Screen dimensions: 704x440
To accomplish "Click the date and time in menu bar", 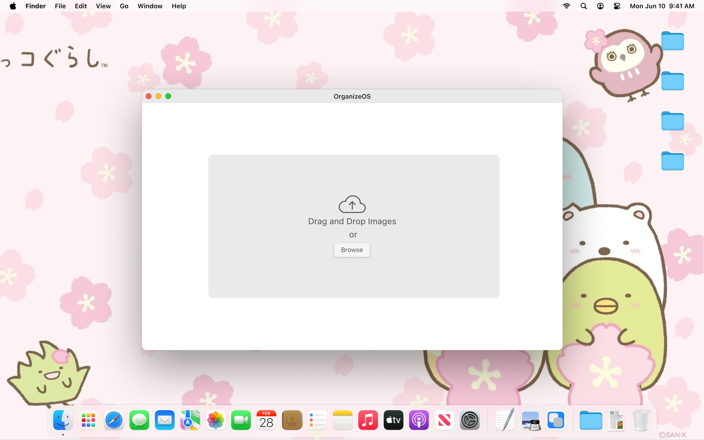I will (x=662, y=6).
